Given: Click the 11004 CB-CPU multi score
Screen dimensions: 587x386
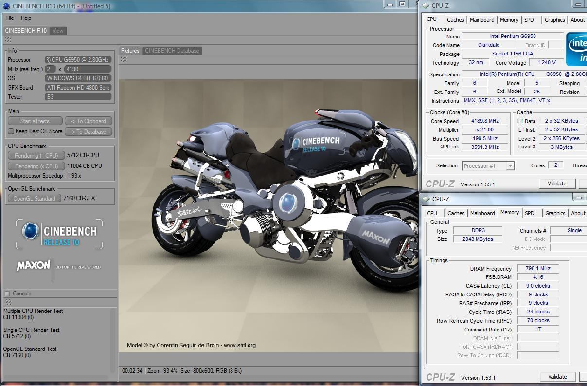Looking at the screenshot, I should tap(84, 166).
